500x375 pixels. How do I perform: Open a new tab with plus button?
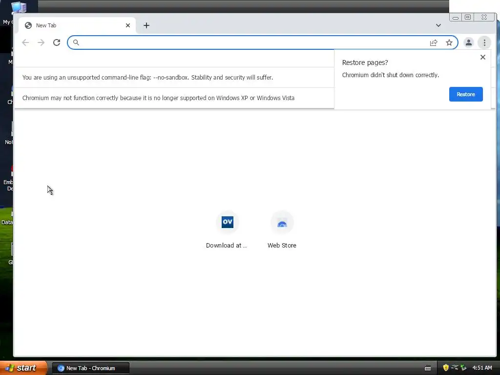tap(146, 25)
